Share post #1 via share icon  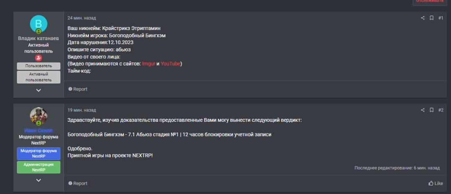[x=423, y=18]
